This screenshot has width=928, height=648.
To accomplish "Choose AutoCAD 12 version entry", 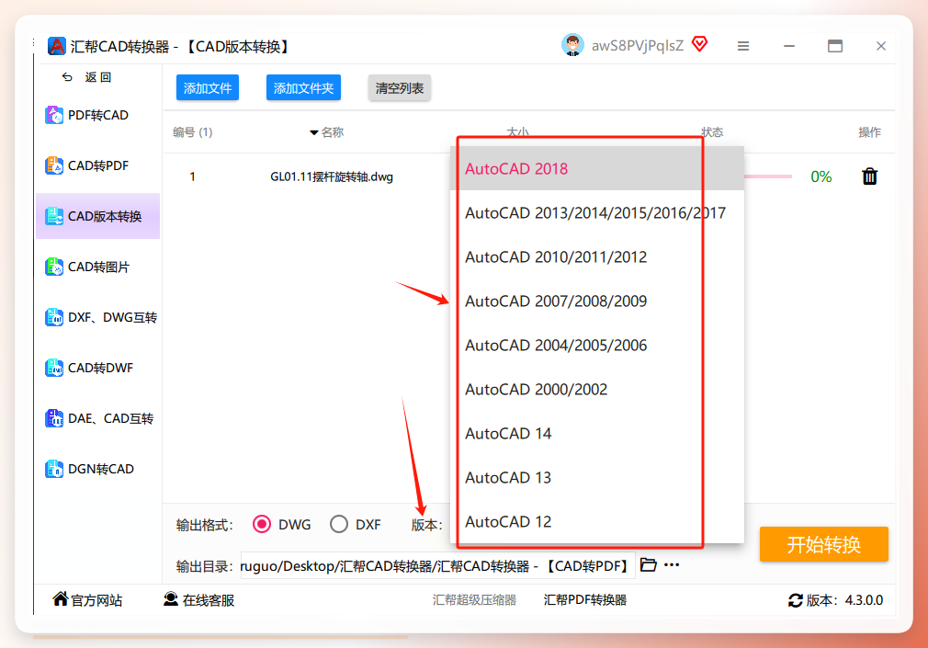I will click(x=596, y=521).
